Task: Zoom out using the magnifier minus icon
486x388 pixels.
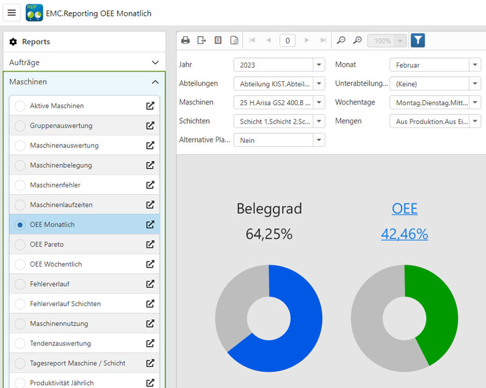Action: click(341, 40)
